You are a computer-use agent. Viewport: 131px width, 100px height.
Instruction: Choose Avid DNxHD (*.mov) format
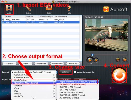coord(78,98)
